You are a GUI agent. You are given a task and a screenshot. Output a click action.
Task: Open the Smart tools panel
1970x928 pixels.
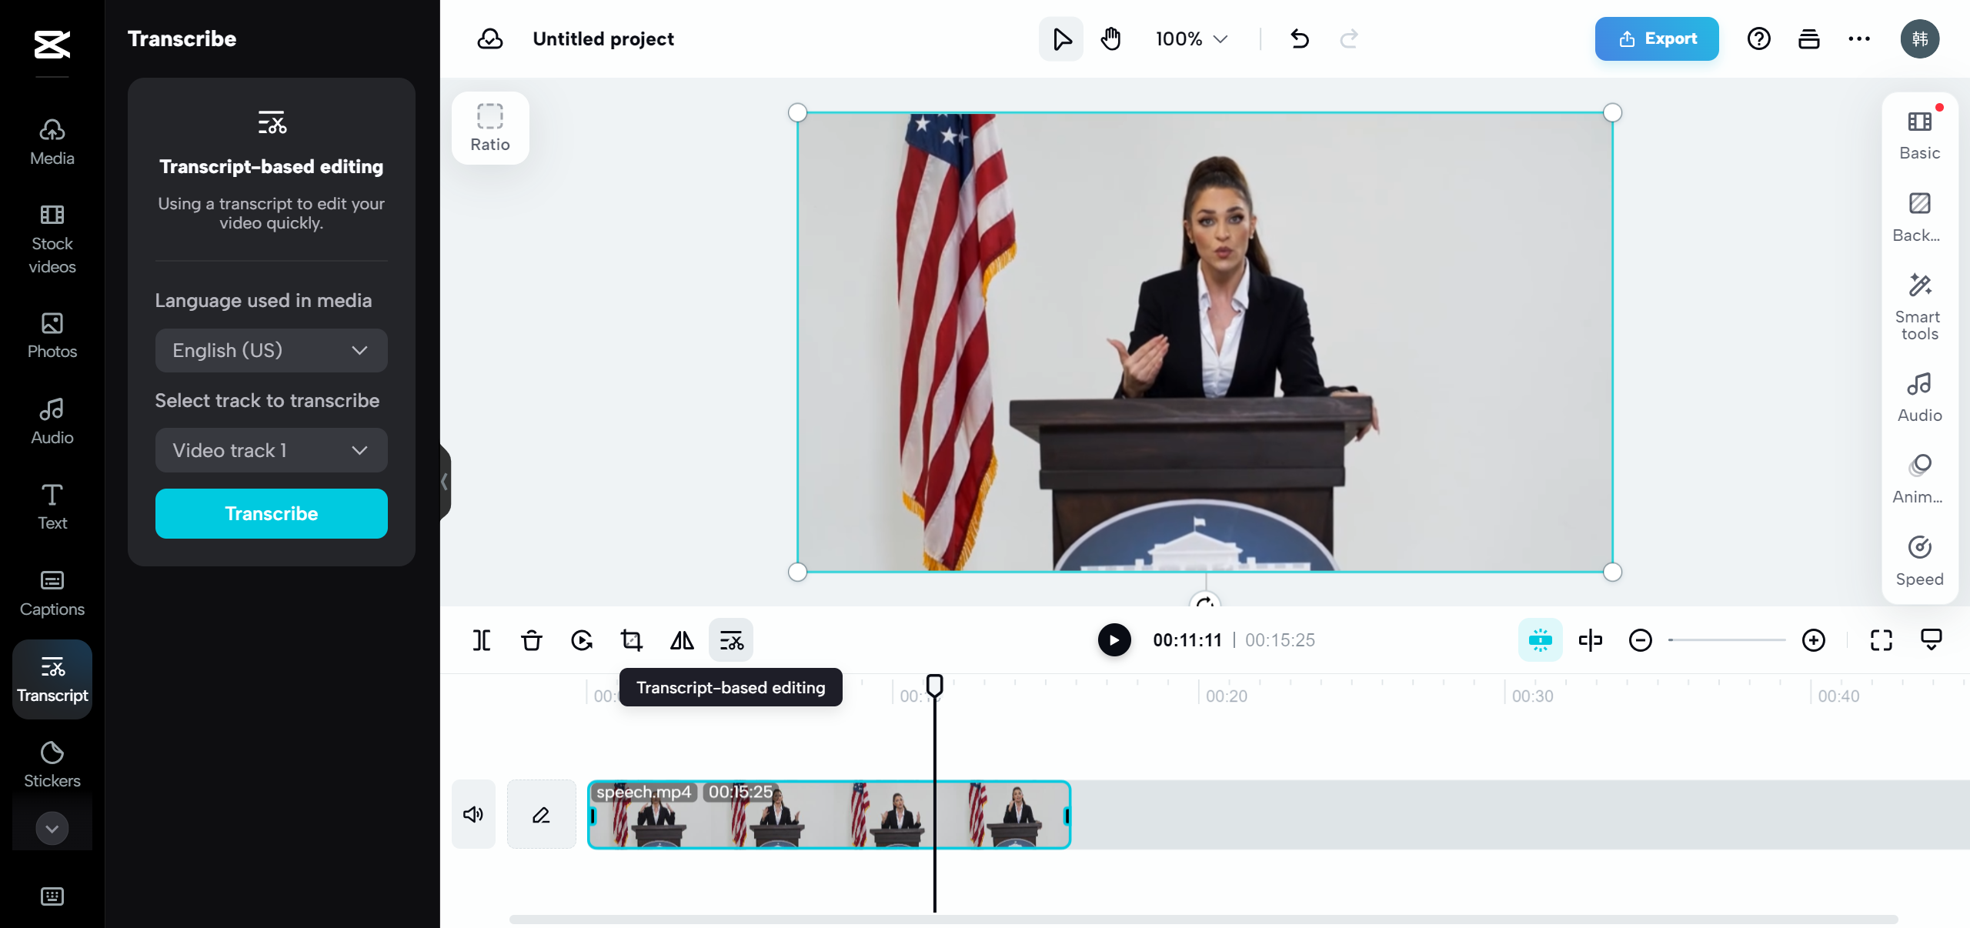click(x=1918, y=306)
